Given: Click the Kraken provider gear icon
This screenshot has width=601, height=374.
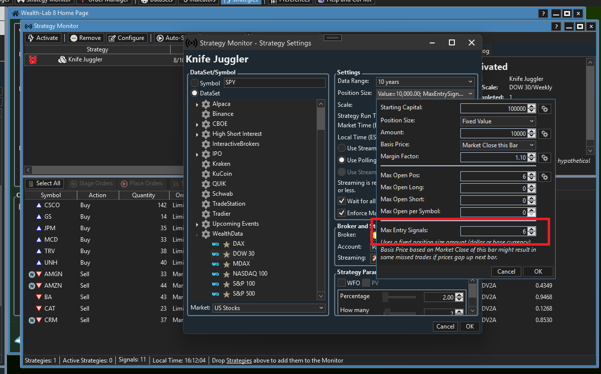Looking at the screenshot, I should pos(205,164).
